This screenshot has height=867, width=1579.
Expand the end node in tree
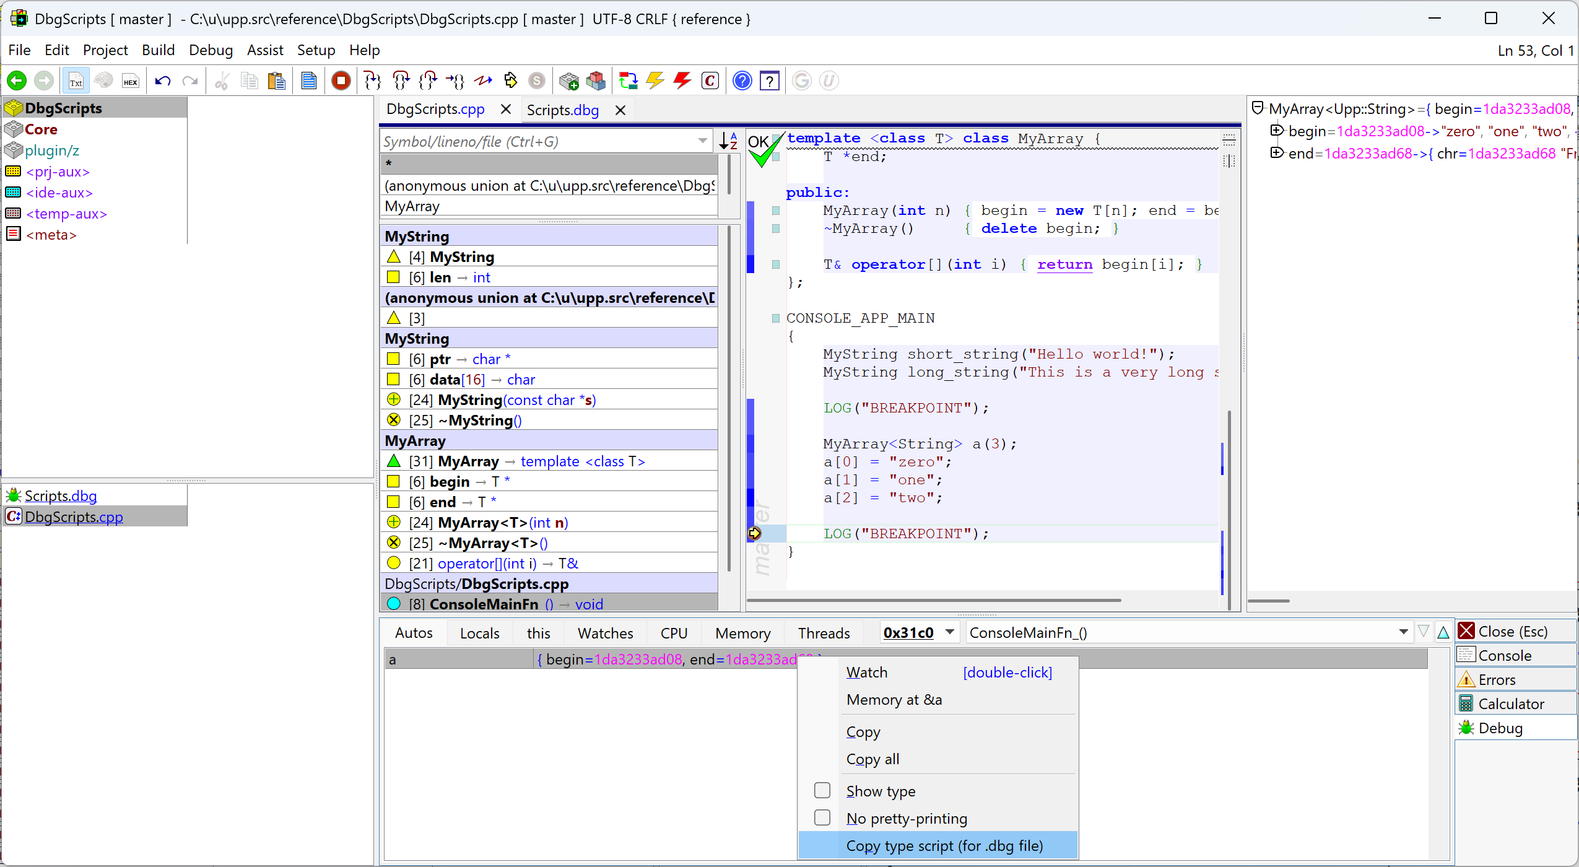pyautogui.click(x=1277, y=153)
